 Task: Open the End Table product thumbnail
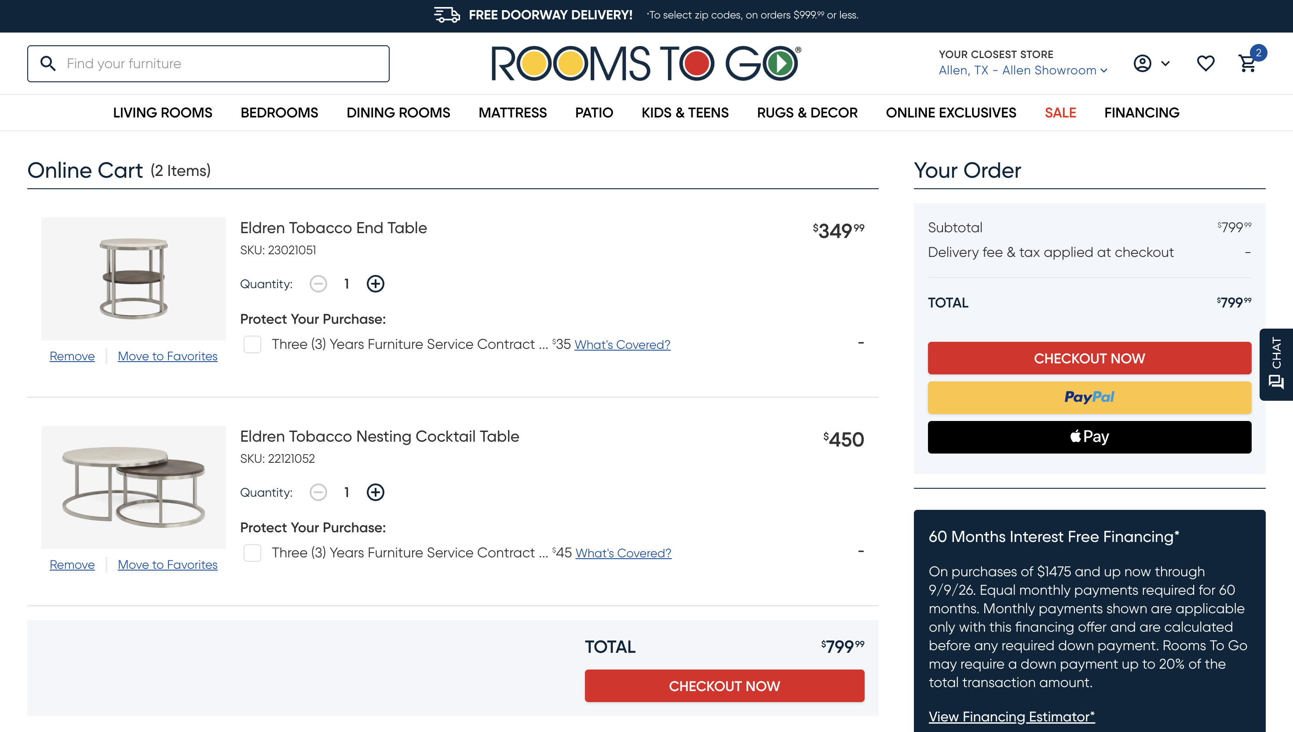tap(134, 278)
